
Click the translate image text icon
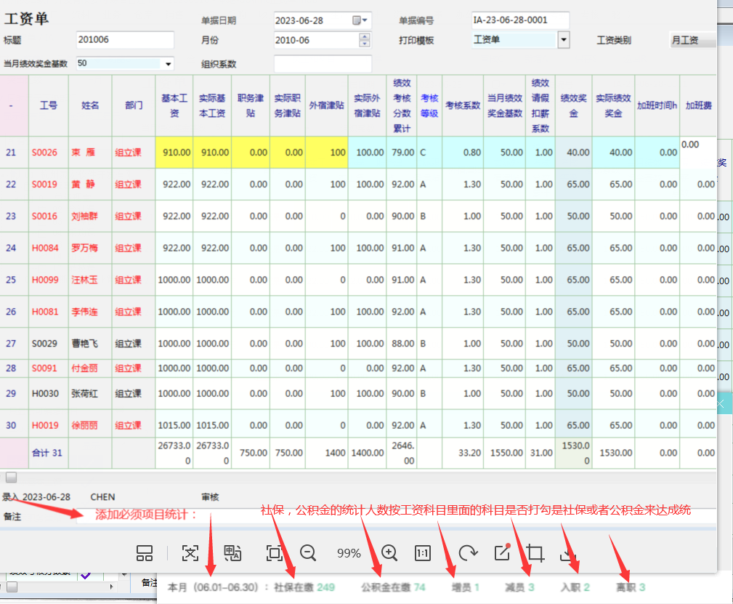232,553
